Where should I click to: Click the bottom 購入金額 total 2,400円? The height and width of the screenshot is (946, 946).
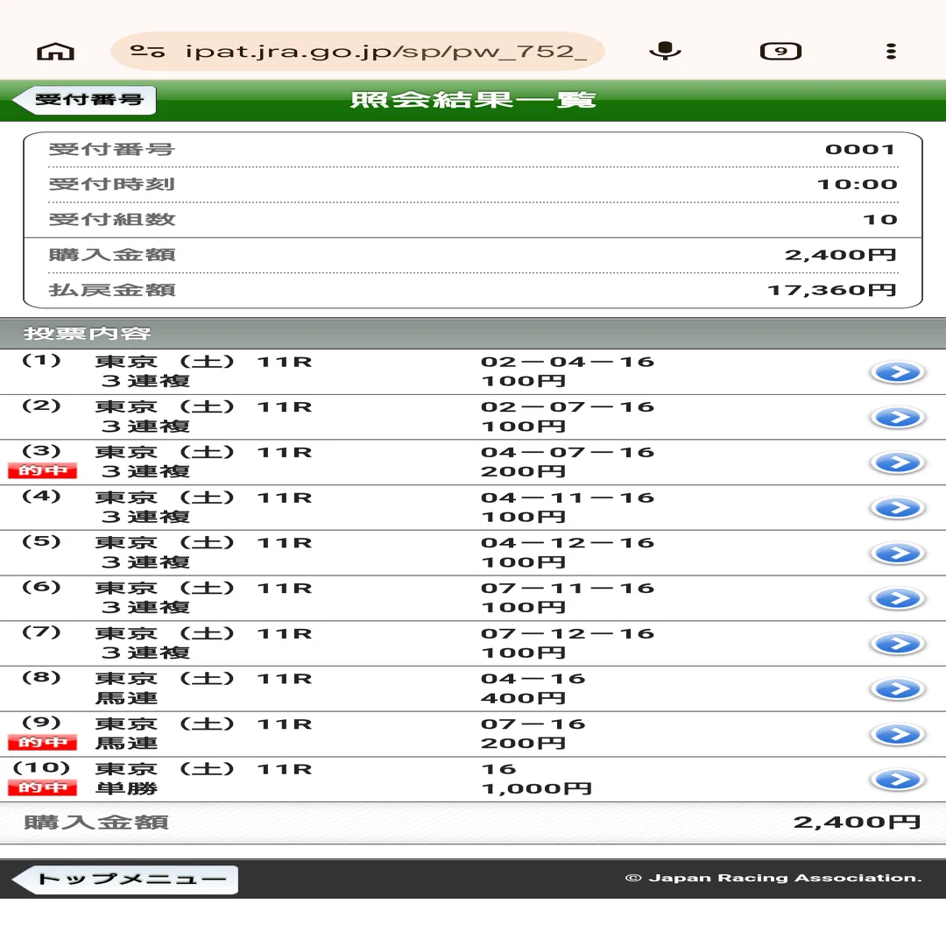tap(857, 822)
